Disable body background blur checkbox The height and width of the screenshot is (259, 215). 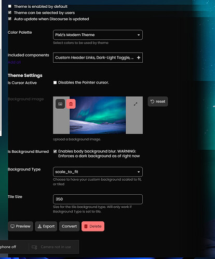[55, 151]
